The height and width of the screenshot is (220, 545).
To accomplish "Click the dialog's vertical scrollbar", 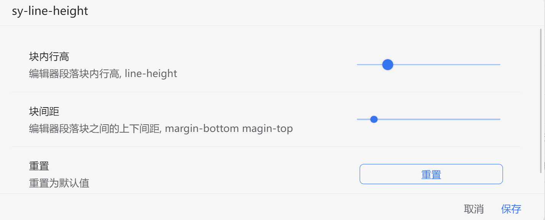I will (x=541, y=99).
